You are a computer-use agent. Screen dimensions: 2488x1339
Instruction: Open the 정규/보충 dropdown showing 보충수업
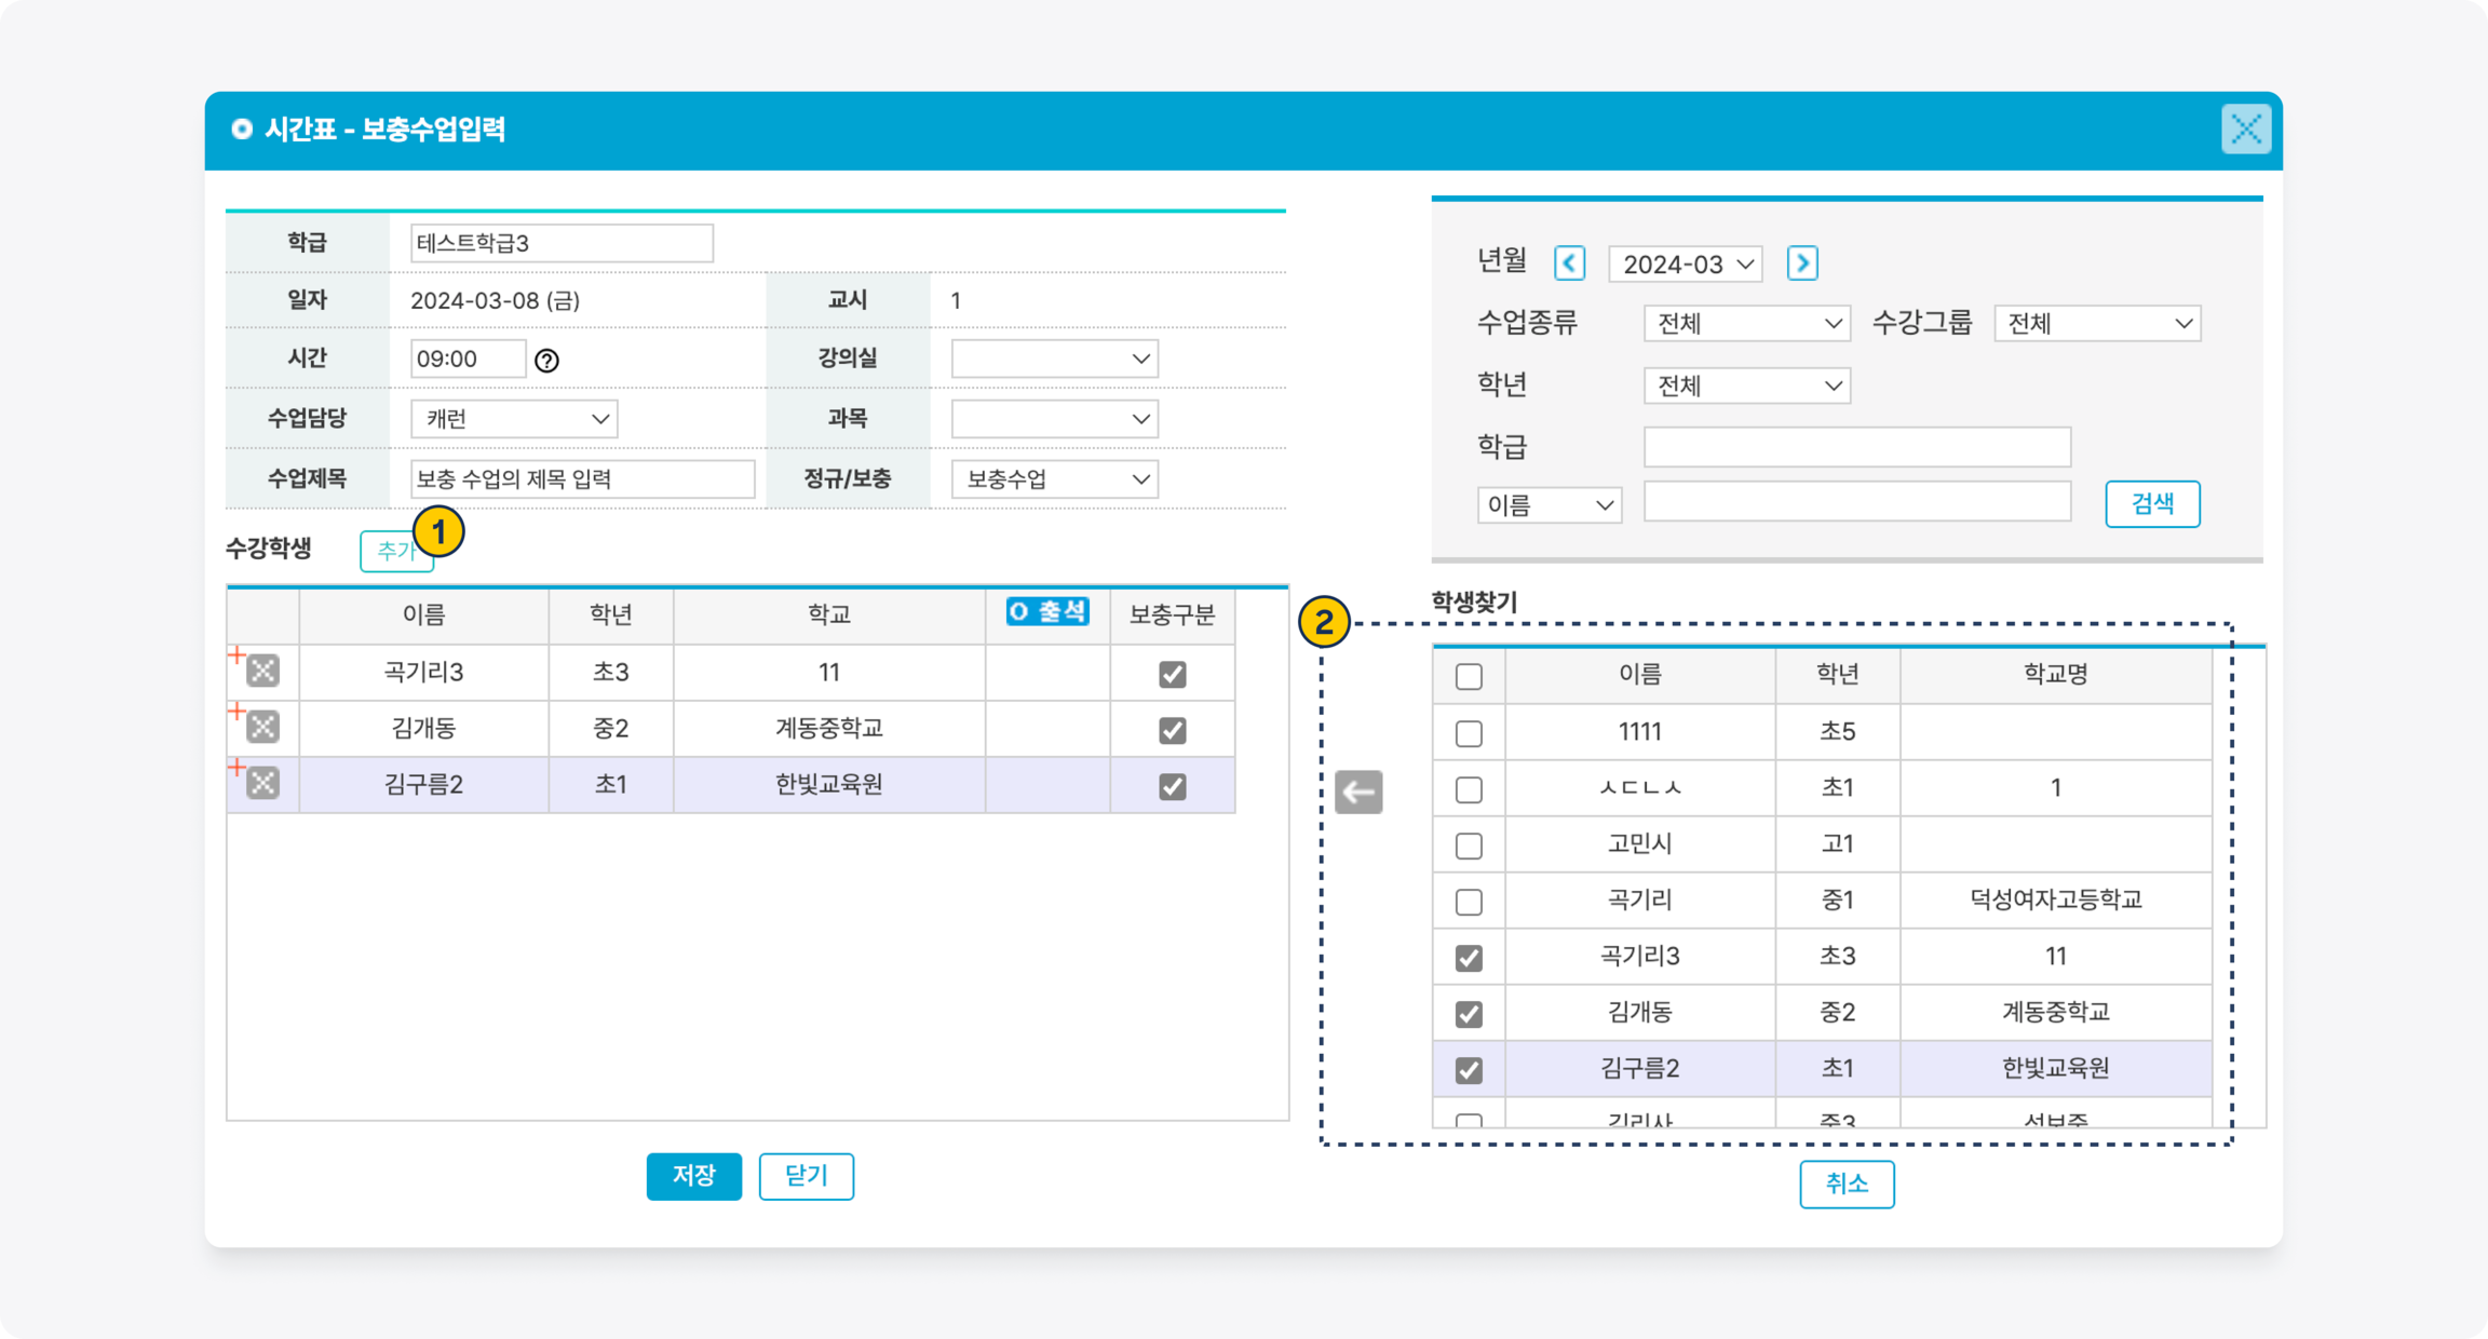(1054, 479)
